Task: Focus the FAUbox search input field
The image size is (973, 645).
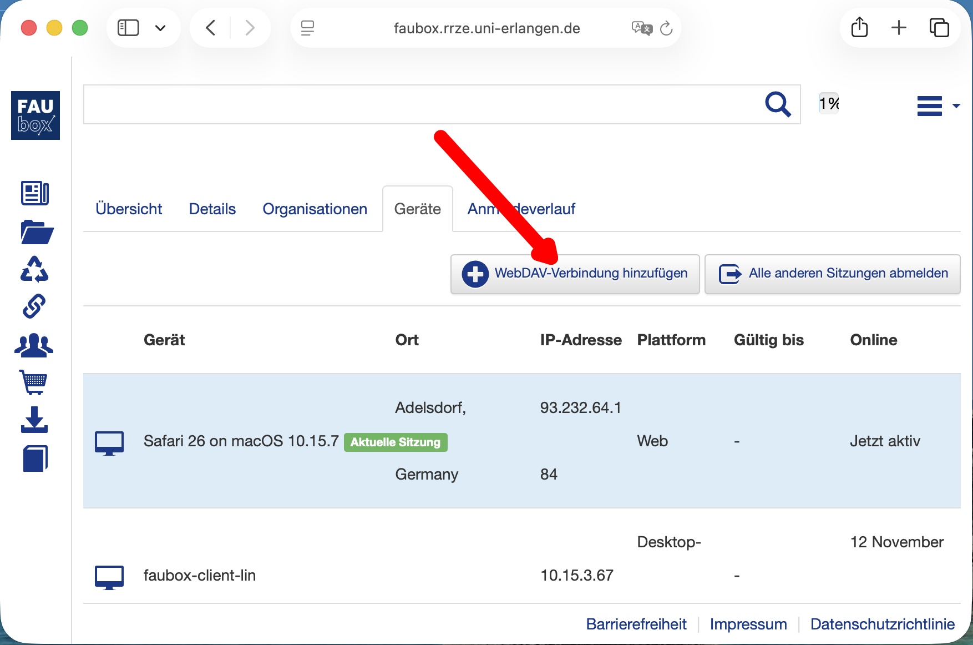Action: point(422,104)
